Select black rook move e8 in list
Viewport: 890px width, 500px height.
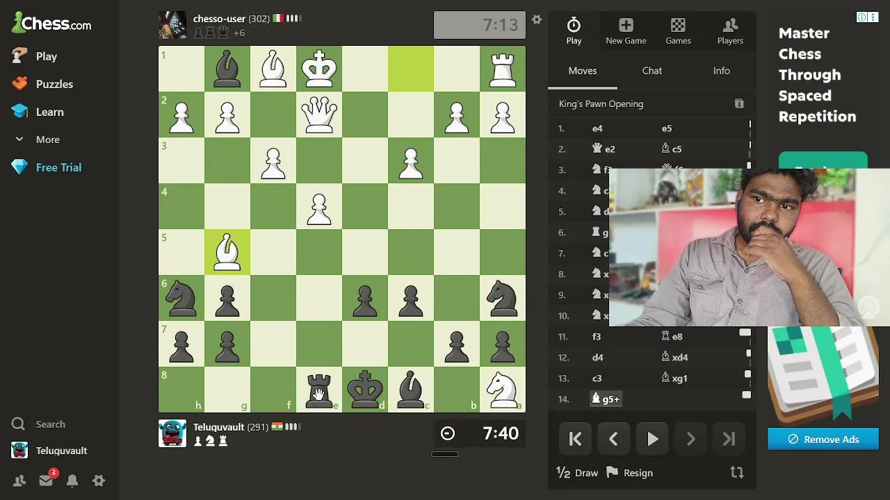coord(672,337)
